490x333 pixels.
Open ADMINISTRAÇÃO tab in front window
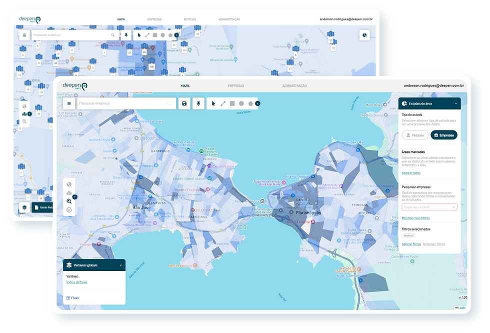click(x=294, y=85)
